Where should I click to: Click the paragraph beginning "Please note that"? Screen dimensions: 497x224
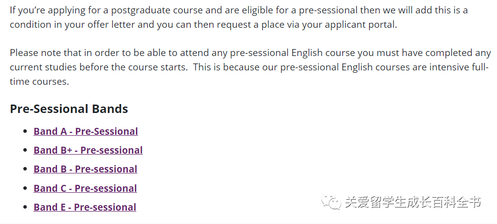coord(250,67)
